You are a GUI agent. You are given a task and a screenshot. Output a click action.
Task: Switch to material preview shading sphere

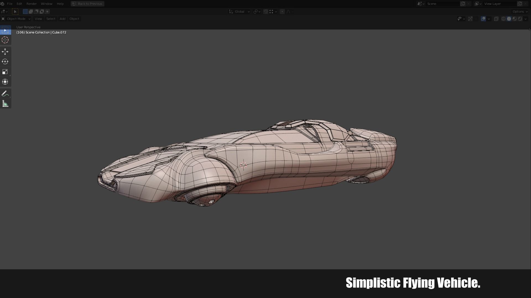click(x=514, y=19)
